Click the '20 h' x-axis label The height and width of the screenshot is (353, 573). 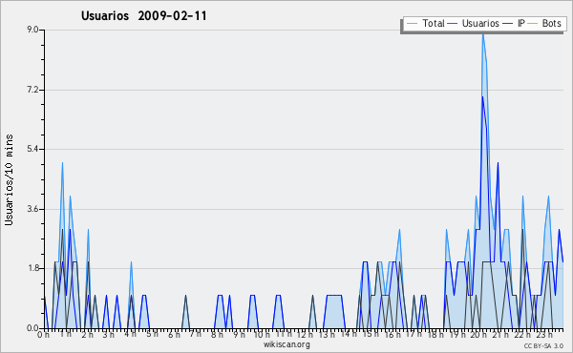[478, 334]
